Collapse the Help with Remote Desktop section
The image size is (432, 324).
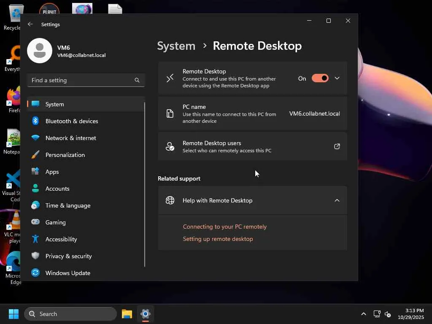337,200
